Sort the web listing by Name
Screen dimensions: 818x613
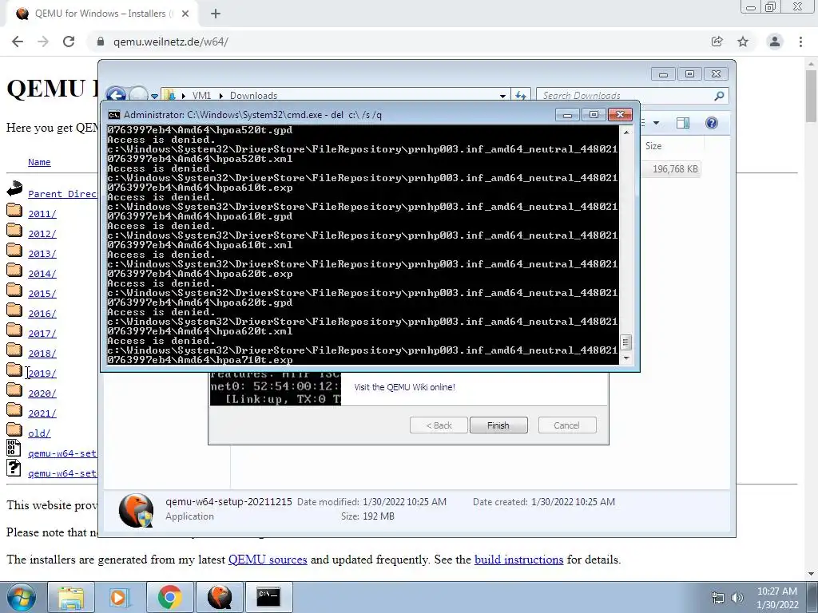click(x=39, y=162)
